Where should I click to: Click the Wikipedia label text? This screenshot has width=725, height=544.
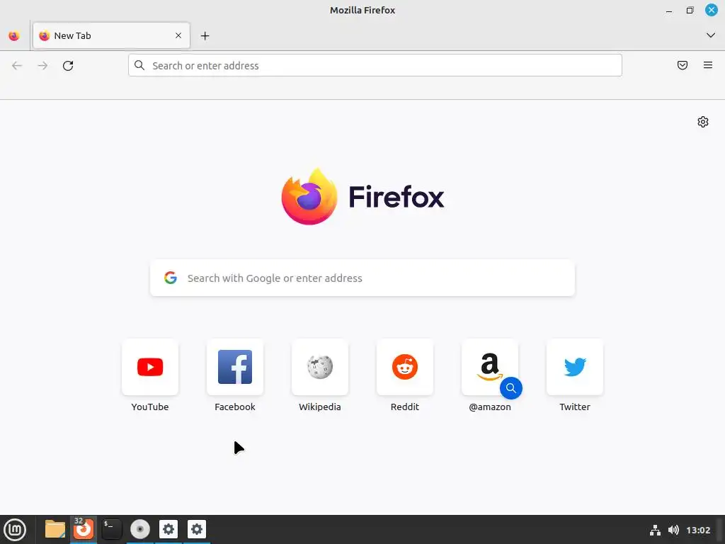(x=320, y=407)
